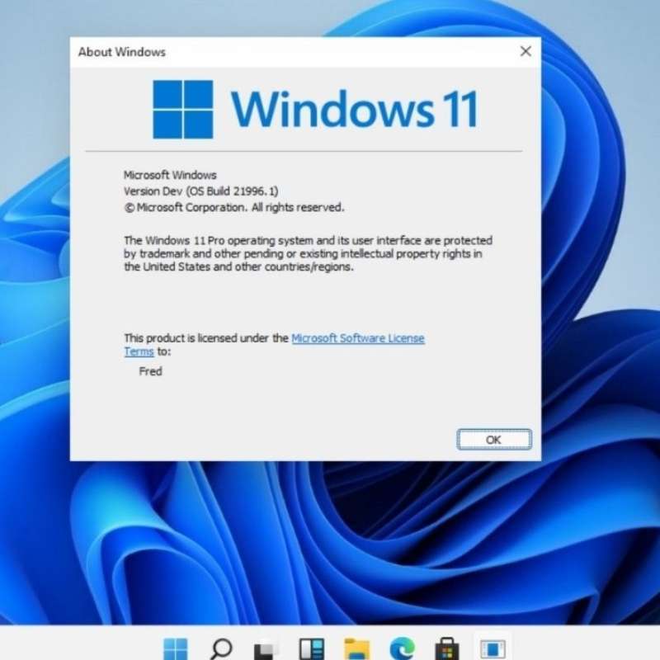Screen dimensions: 660x660
Task: Open the Microsoft Software License Terms link
Action: tap(357, 338)
